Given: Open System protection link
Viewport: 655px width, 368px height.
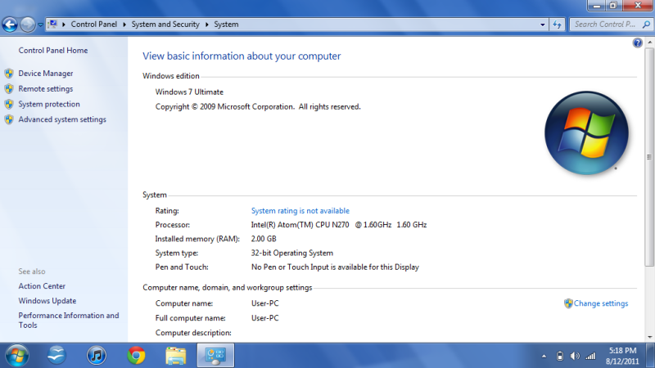Looking at the screenshot, I should tap(49, 105).
